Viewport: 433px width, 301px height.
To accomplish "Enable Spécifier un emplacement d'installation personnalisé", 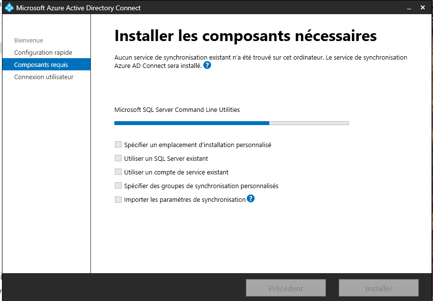I will [118, 145].
